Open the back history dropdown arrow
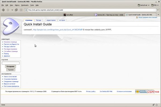Viewport: 161px width, 107px height. click(x=12, y=10)
